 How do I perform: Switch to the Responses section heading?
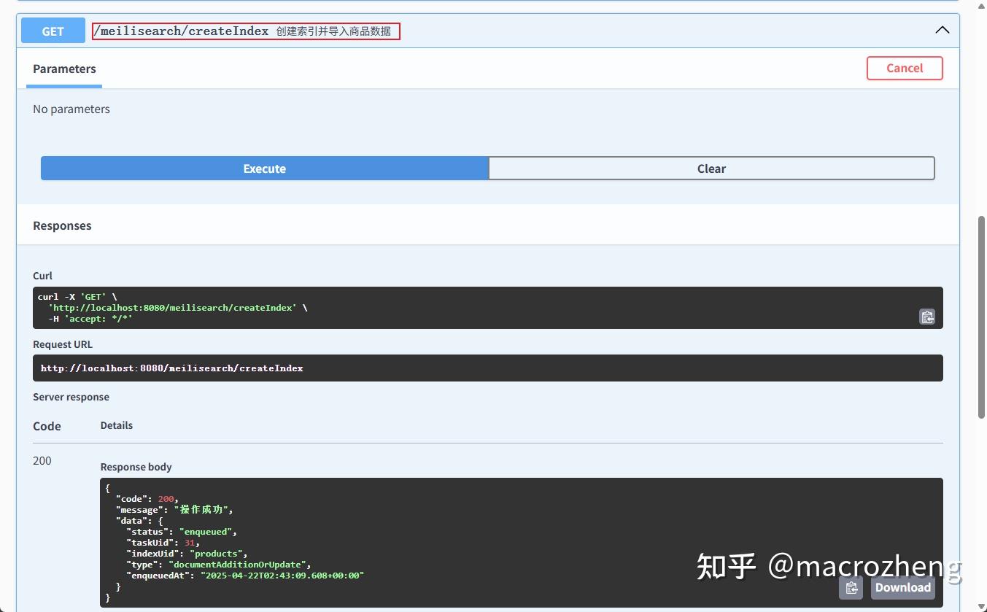coord(62,225)
